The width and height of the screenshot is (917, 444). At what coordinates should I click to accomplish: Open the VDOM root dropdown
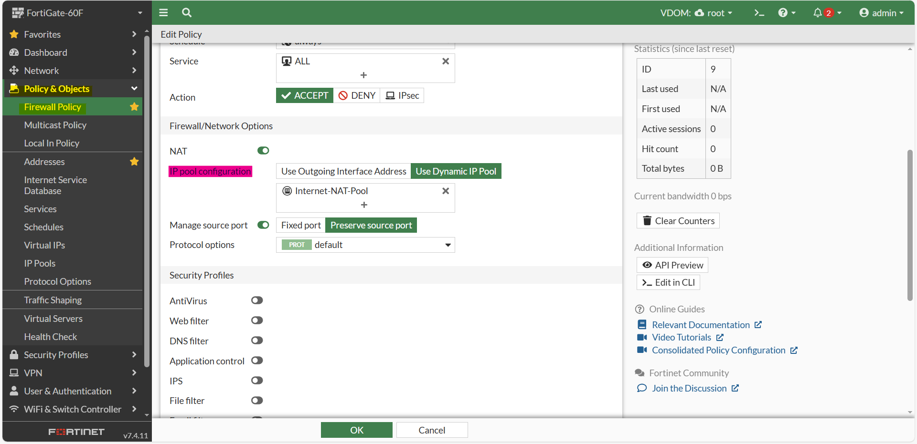coord(714,13)
